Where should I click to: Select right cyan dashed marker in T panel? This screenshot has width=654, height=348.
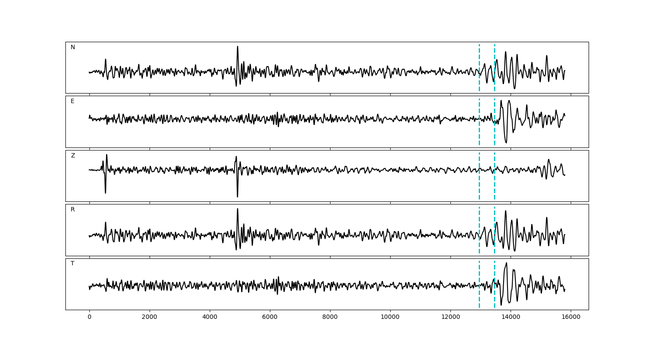[x=494, y=296]
